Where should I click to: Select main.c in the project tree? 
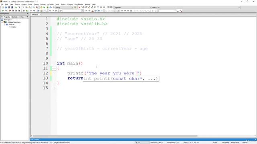pyautogui.click(x=14, y=27)
